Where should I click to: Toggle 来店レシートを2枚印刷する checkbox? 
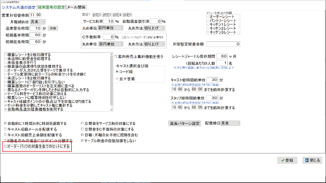coord(6,78)
